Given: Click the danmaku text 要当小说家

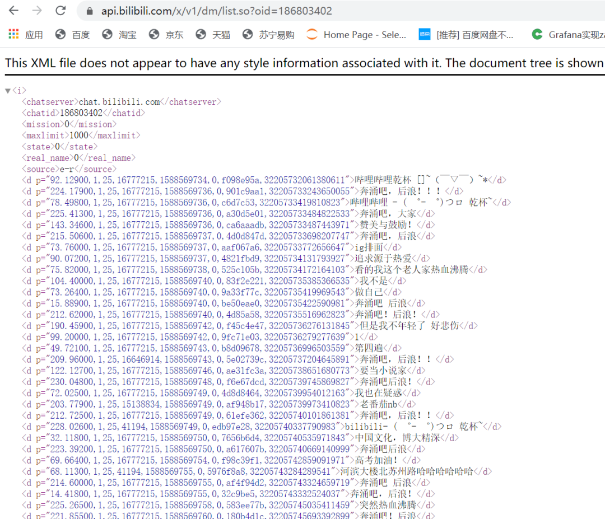Looking at the screenshot, I should (383, 371).
